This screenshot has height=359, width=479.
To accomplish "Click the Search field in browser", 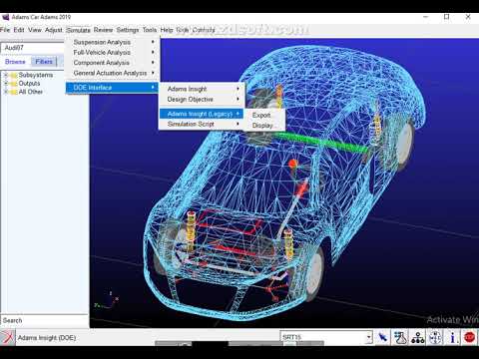I will click(x=45, y=321).
